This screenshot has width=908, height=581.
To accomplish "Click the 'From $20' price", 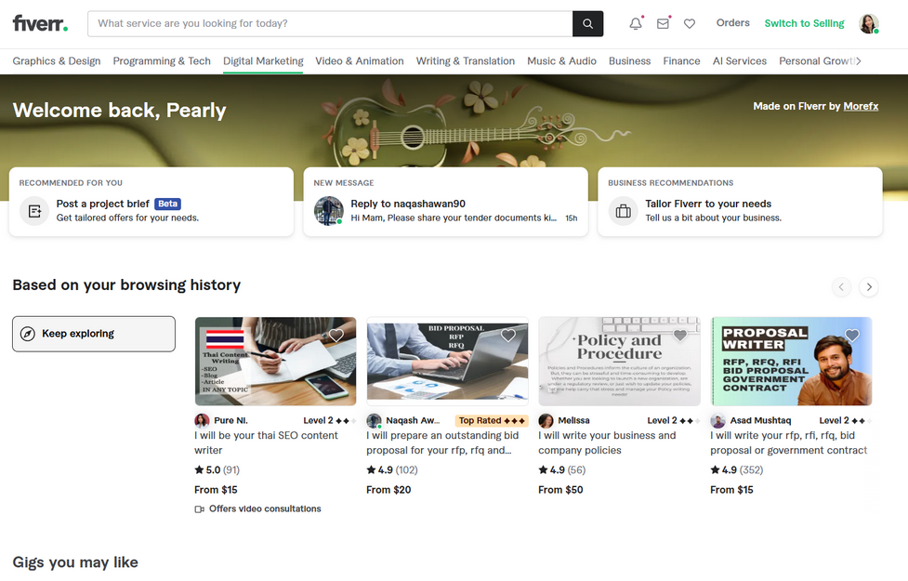I will pyautogui.click(x=388, y=490).
